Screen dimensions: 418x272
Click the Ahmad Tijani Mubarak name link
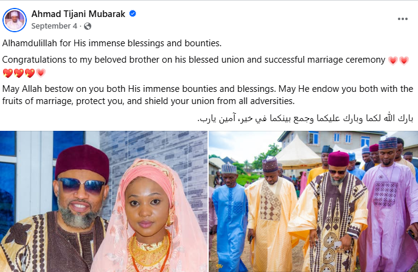[x=79, y=14]
